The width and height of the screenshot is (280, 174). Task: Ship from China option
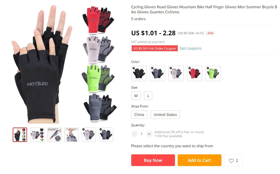coord(139,115)
